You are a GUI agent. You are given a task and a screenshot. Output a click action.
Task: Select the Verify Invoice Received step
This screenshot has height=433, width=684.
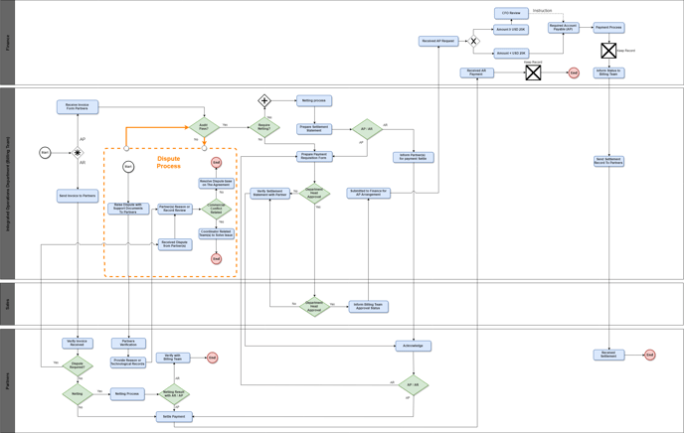click(x=78, y=344)
